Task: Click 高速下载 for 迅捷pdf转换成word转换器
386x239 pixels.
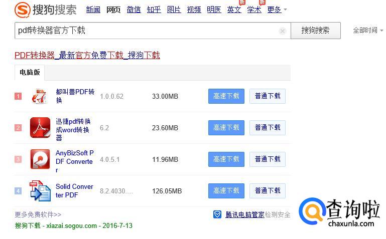Action: 226,127
